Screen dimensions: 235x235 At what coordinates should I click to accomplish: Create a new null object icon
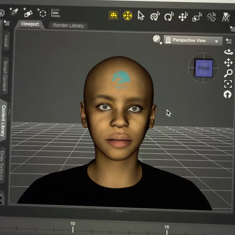point(42,13)
